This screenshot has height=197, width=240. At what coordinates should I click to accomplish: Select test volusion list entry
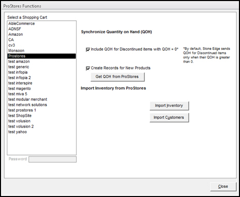(41, 121)
